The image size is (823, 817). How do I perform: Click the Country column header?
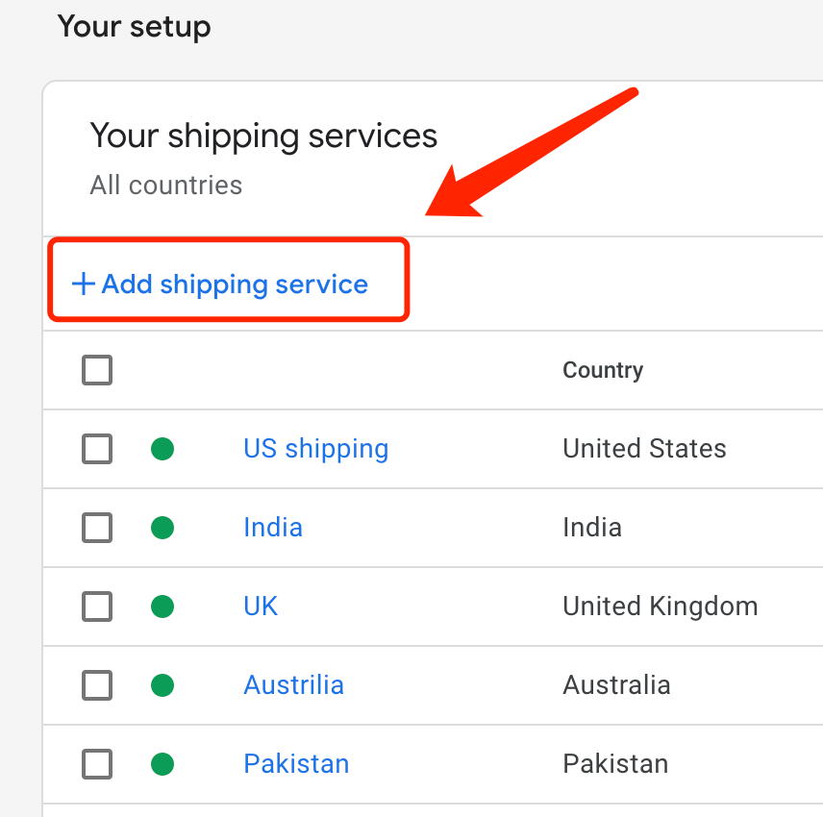pos(603,370)
